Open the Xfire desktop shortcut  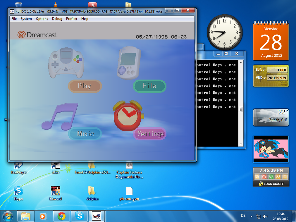(56, 168)
